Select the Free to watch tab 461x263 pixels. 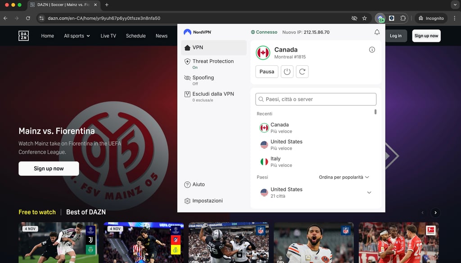37,212
